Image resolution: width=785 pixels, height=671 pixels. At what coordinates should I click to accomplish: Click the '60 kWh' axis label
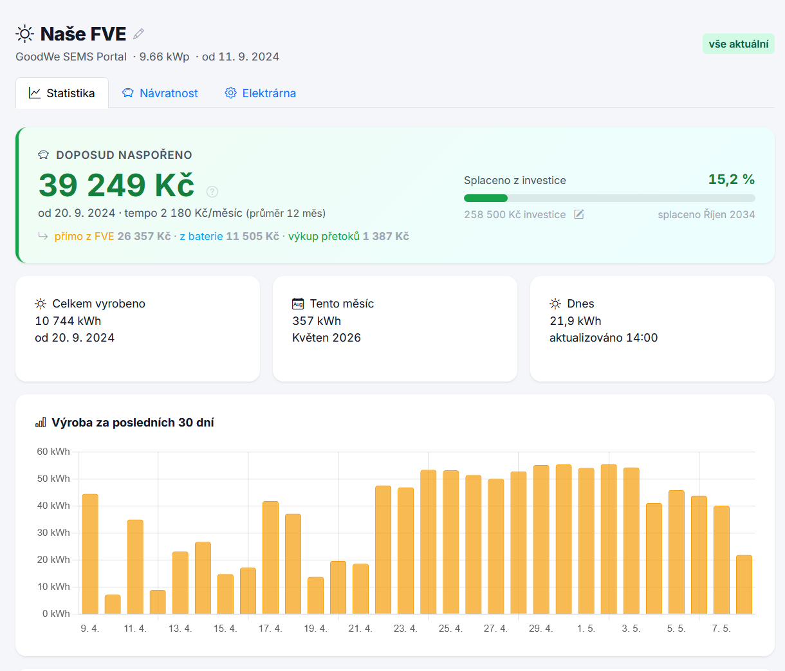coord(53,452)
